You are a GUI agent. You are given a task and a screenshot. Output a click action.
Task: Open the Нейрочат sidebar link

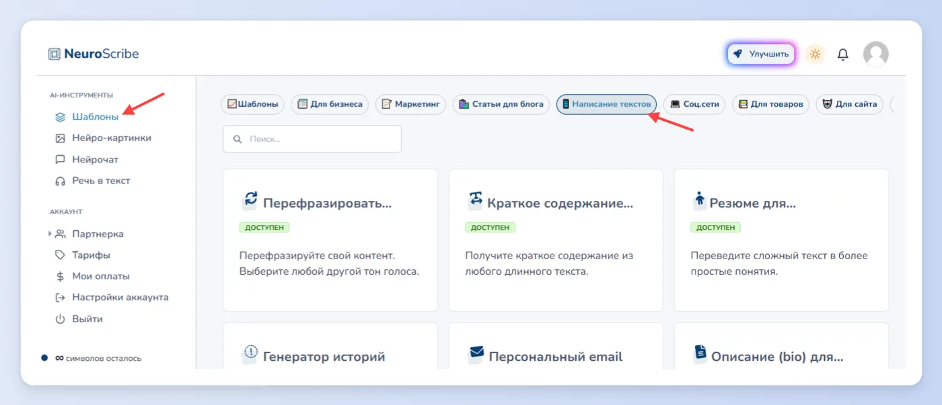(95, 160)
